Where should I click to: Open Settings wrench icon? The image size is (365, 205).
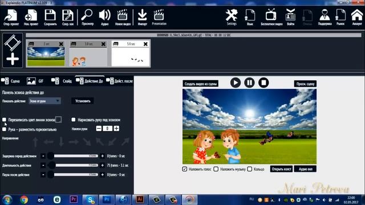pos(232,17)
